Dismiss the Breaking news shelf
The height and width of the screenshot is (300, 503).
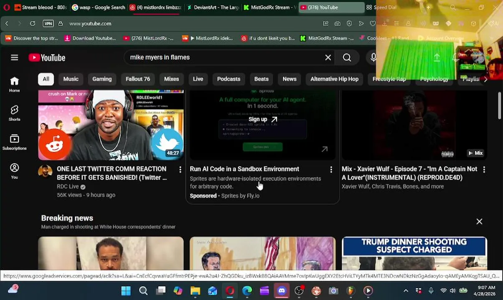click(x=479, y=221)
